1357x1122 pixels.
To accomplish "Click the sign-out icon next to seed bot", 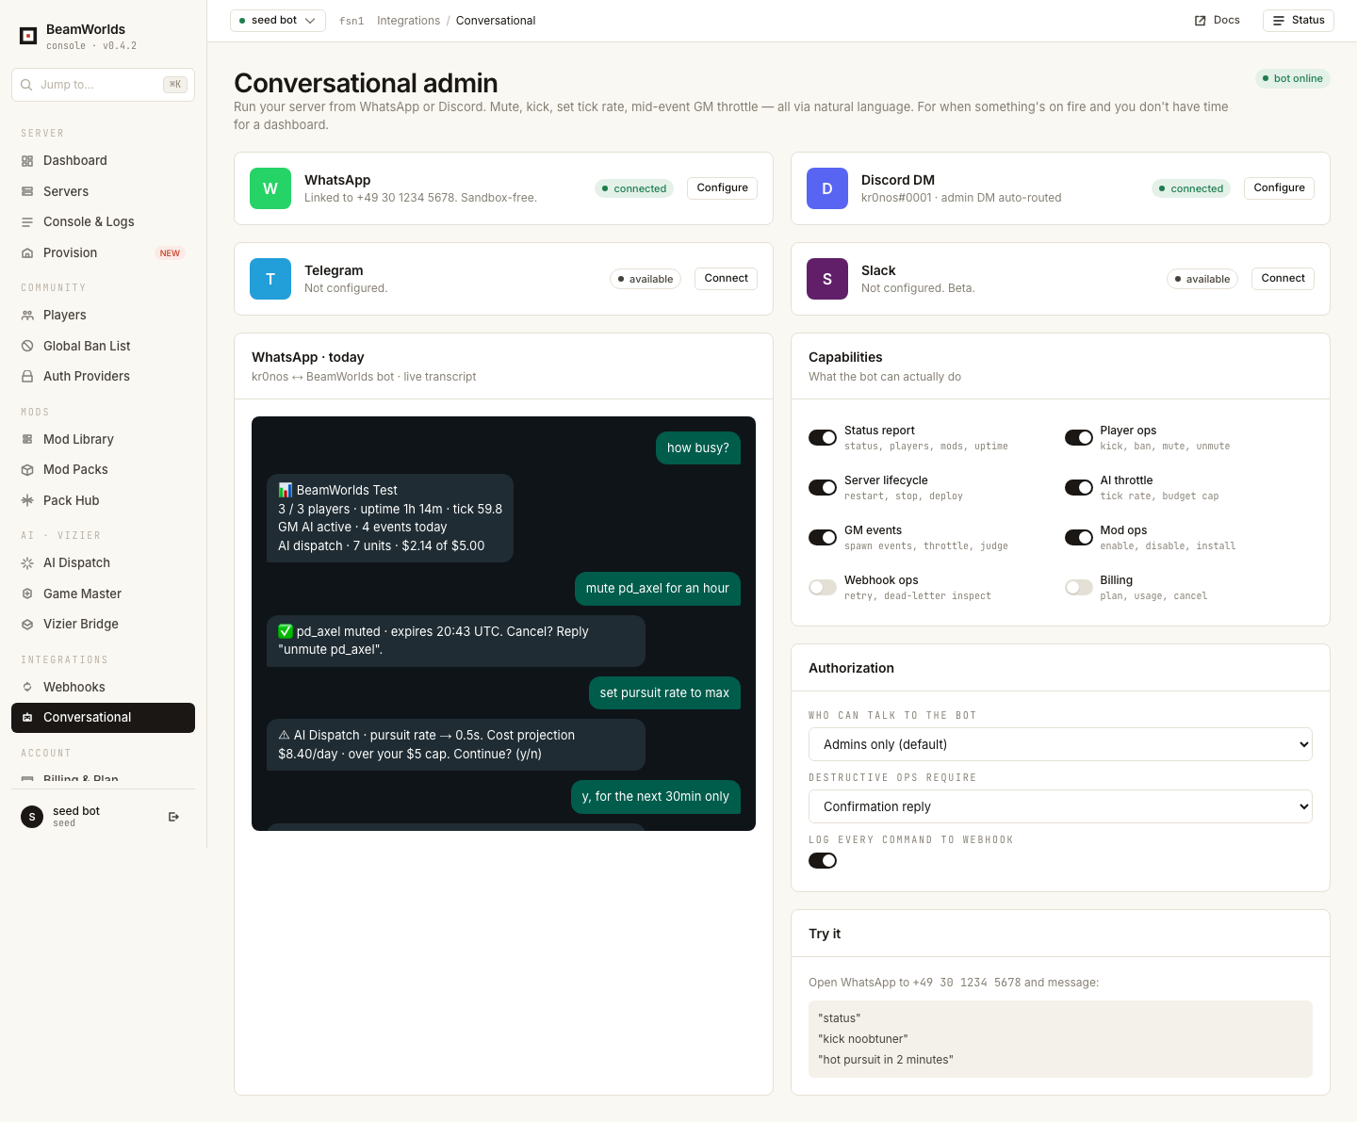I will [173, 817].
